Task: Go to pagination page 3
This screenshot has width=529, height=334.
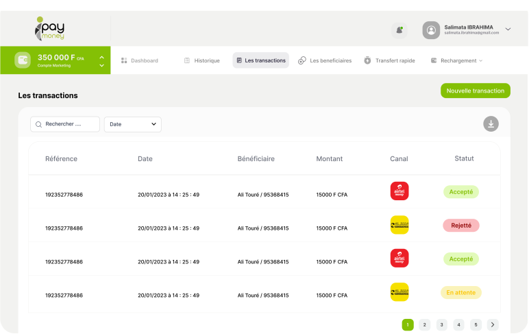Action: (x=441, y=324)
